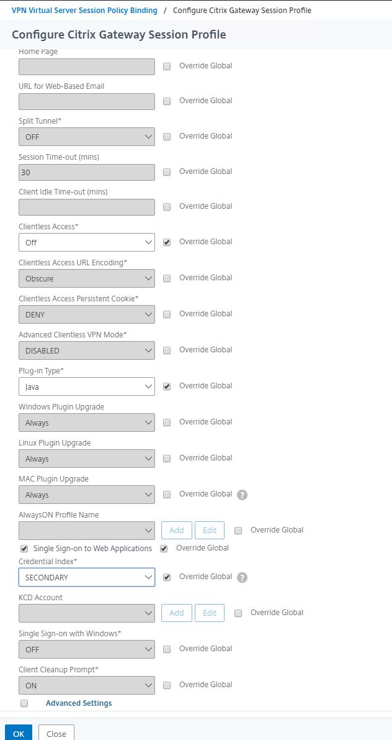This screenshot has height=740, width=392.
Task: Check the Advanced Settings checkbox
Action: tap(24, 703)
